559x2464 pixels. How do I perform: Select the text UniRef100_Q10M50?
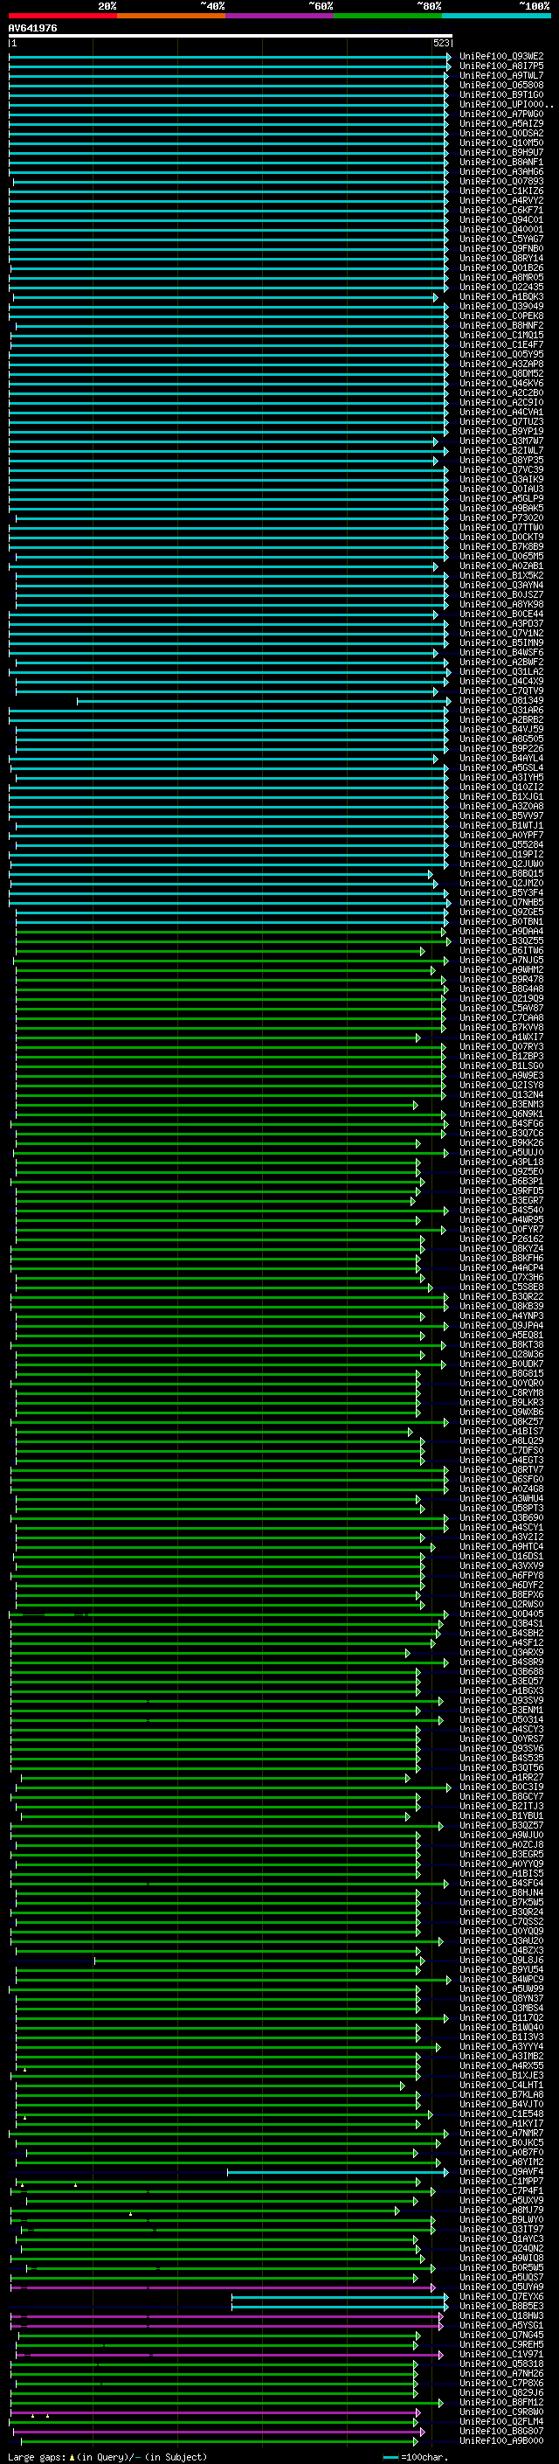(501, 142)
